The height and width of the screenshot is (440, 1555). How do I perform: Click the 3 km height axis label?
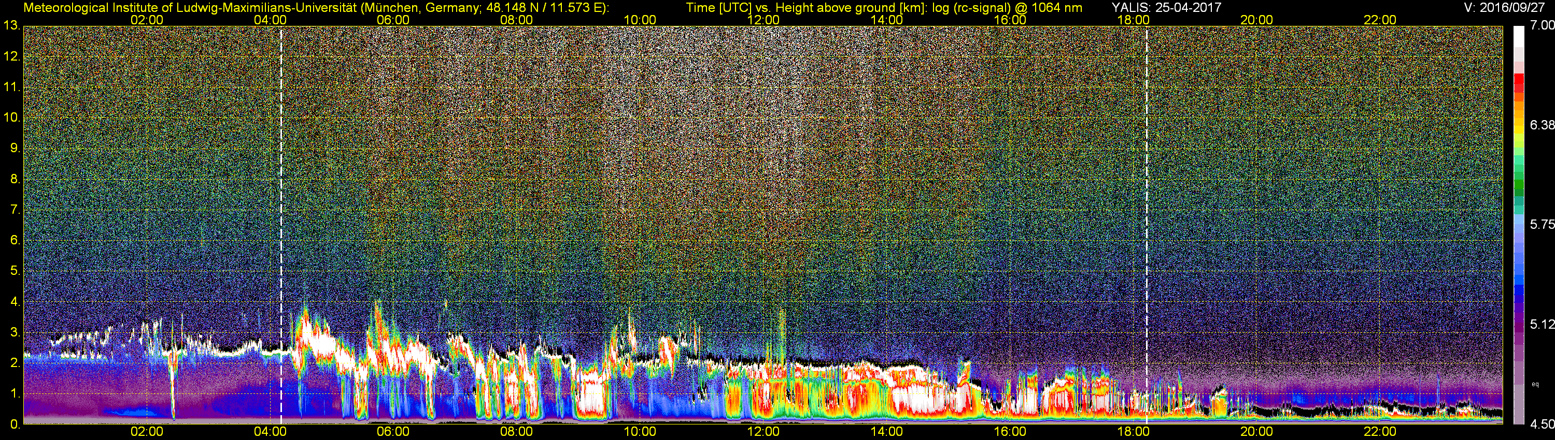15,333
